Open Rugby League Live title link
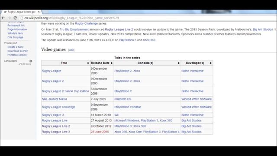277x156 pixels. tap(55, 120)
